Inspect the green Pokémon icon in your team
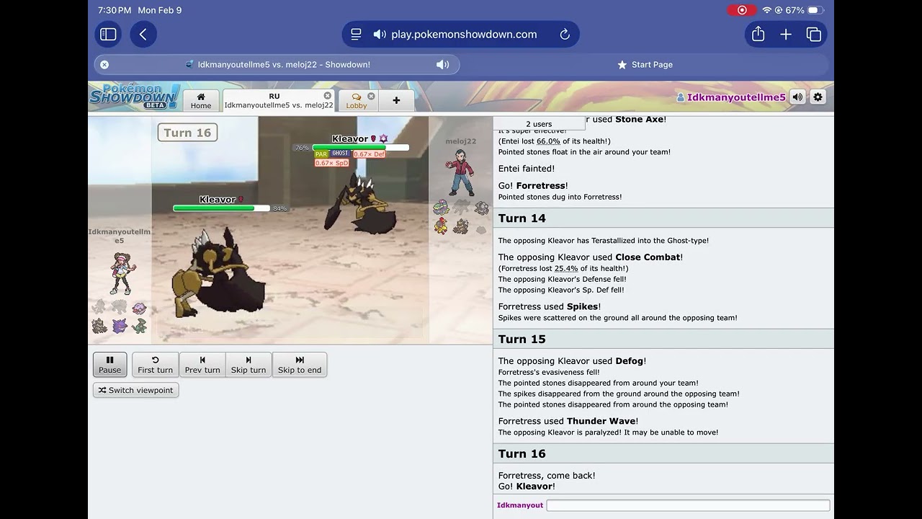This screenshot has height=519, width=922. [x=139, y=326]
